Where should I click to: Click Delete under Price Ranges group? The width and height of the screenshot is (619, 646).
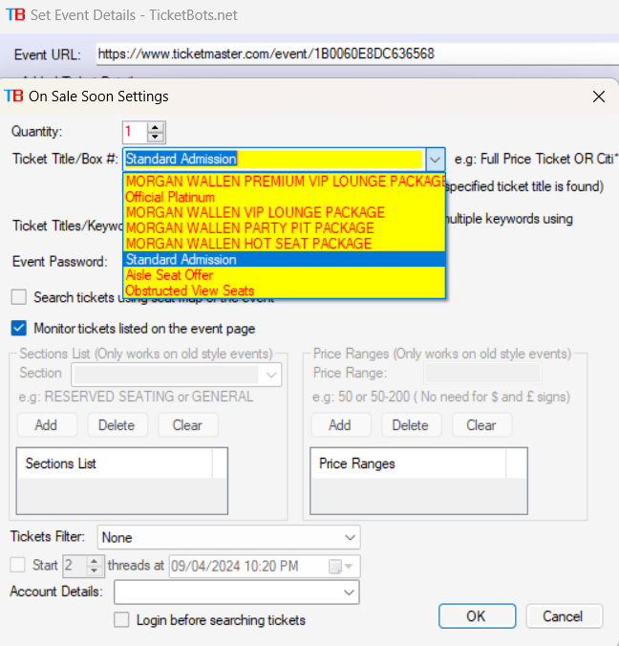coord(411,425)
